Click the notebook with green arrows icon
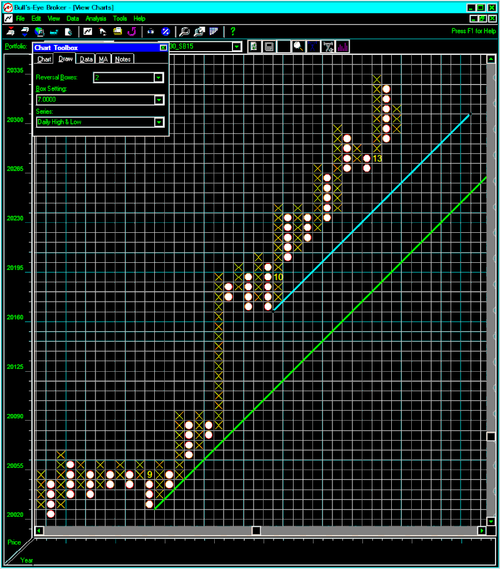Image resolution: width=500 pixels, height=569 pixels. pyautogui.click(x=254, y=47)
